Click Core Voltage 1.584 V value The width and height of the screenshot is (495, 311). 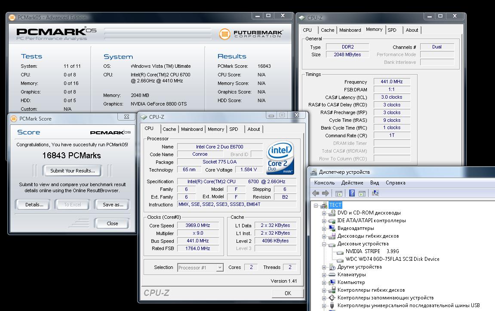249,170
